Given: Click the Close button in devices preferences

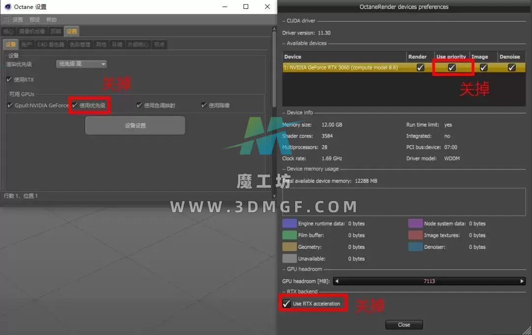Looking at the screenshot, I should (x=404, y=325).
